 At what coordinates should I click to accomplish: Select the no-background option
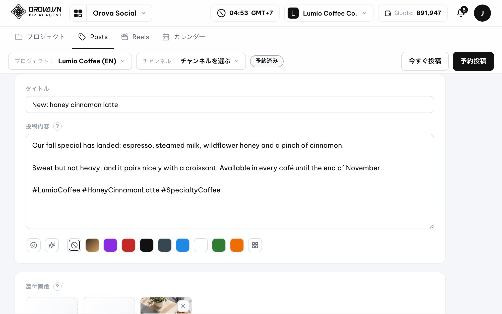tap(74, 245)
